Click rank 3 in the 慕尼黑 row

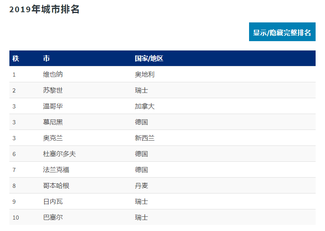click(14, 122)
